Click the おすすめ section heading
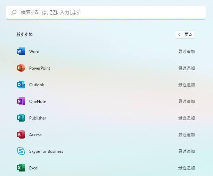 [x=24, y=34]
